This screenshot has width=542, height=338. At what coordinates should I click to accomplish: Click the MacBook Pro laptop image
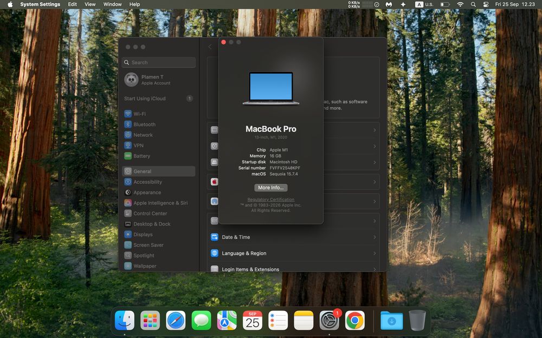point(270,88)
